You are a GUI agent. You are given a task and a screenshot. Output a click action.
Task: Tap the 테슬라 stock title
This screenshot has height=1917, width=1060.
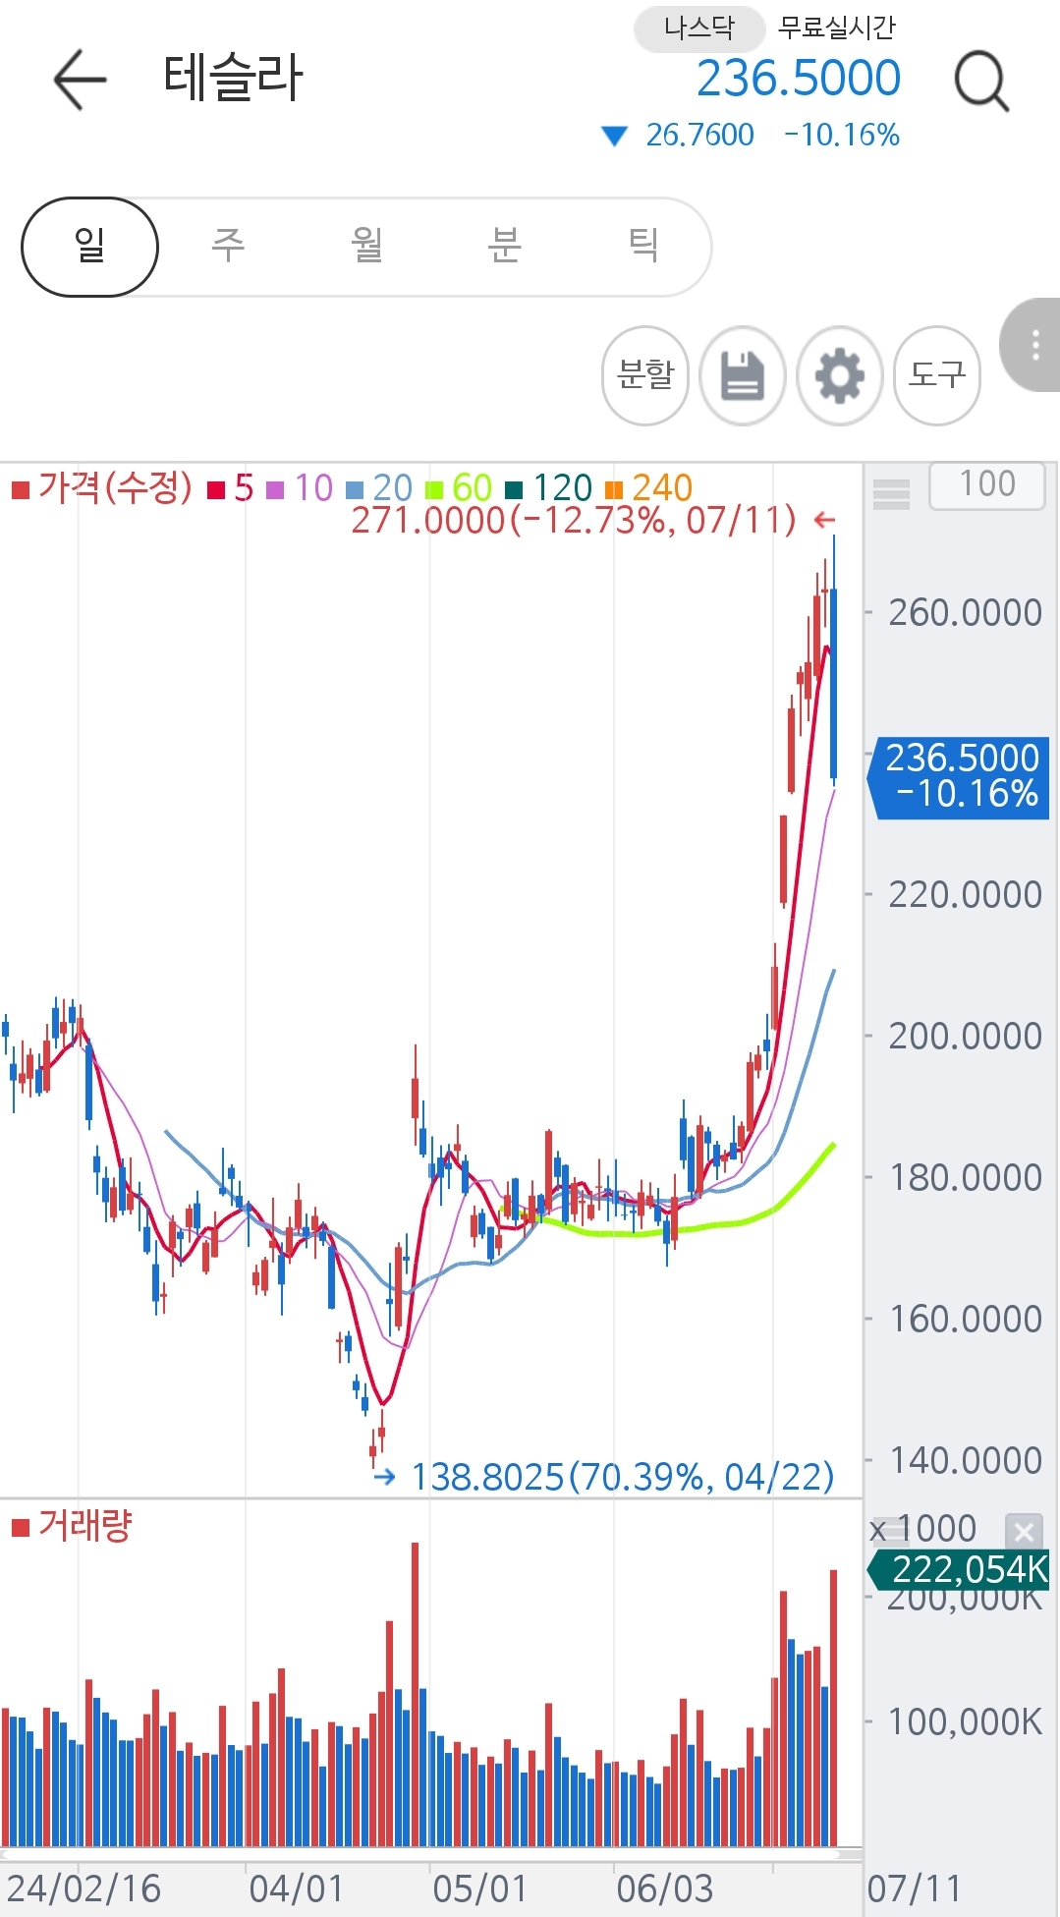[x=233, y=79]
